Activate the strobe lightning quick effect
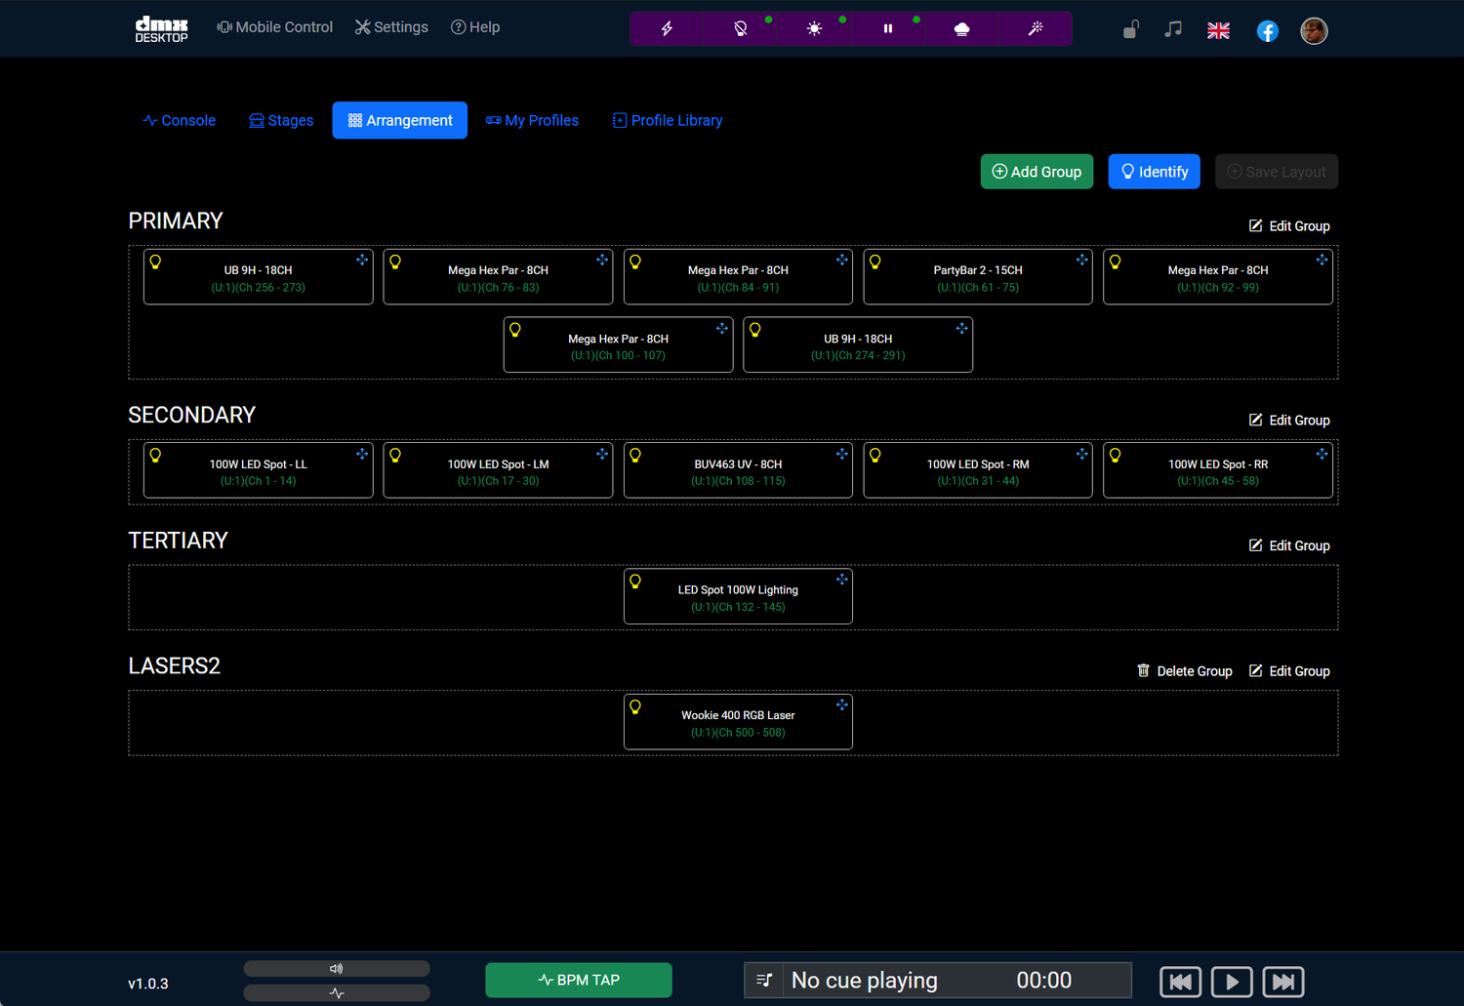 (667, 28)
